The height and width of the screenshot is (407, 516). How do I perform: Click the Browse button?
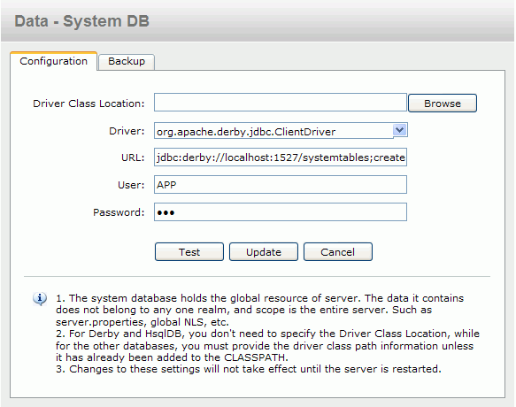[443, 104]
